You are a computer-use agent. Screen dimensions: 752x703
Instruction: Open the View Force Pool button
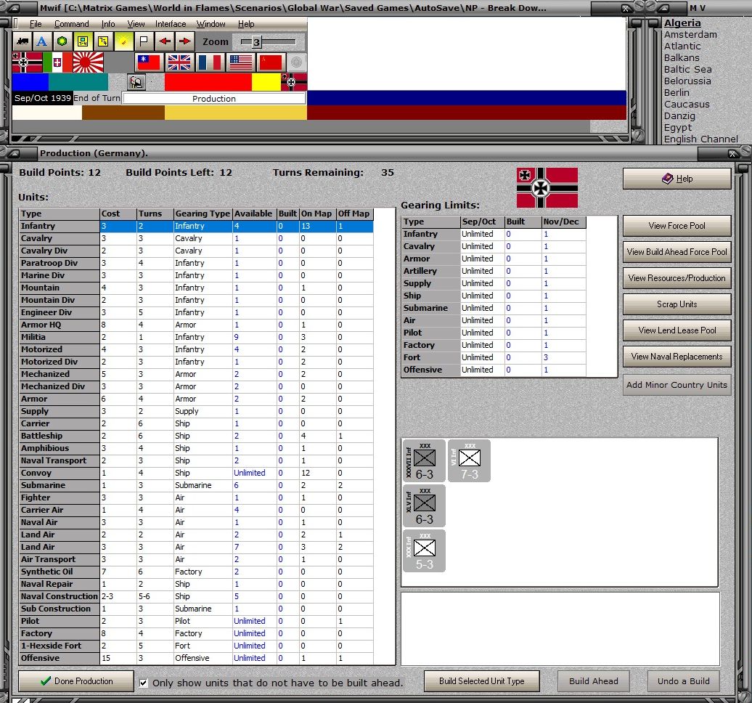677,226
